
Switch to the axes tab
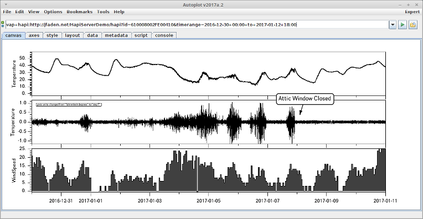[34, 35]
